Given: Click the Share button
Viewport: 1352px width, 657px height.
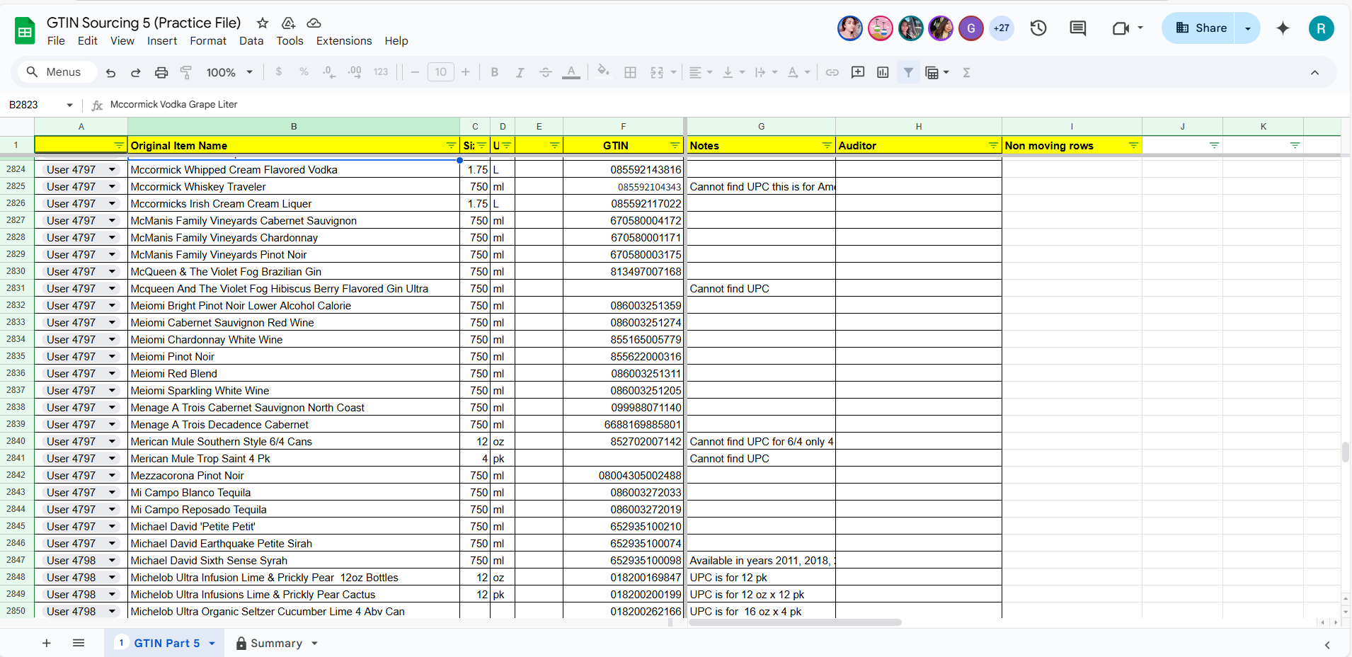Looking at the screenshot, I should pos(1201,28).
